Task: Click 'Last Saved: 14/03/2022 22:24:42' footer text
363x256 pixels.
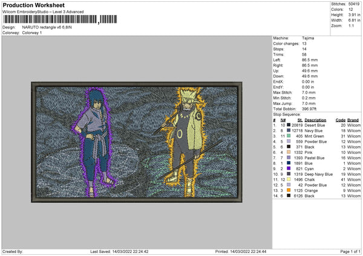Action: 119,252
